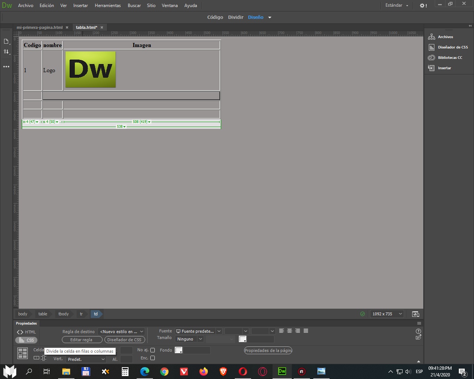Switch to Código view
Image resolution: width=474 pixels, height=379 pixels.
point(215,17)
